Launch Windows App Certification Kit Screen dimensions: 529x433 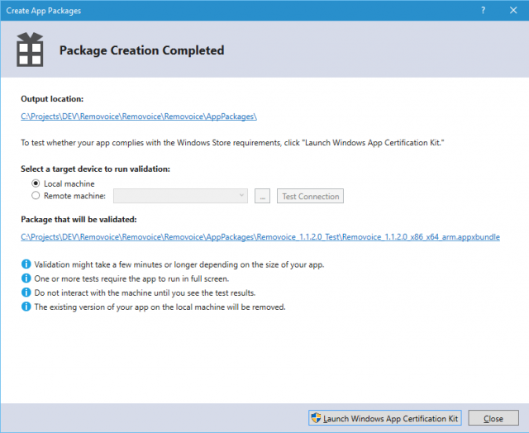[384, 418]
